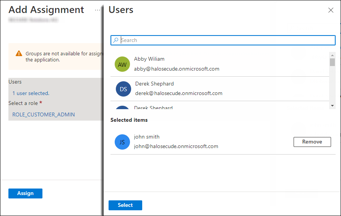The image size is (341, 216).
Task: Focus the Search users input field
Action: click(226, 40)
